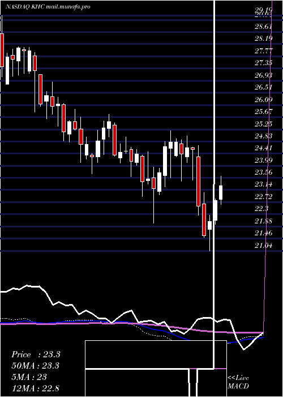Click the 27.35 price level label
Screen dimensions: 283x397
click(x=263, y=63)
